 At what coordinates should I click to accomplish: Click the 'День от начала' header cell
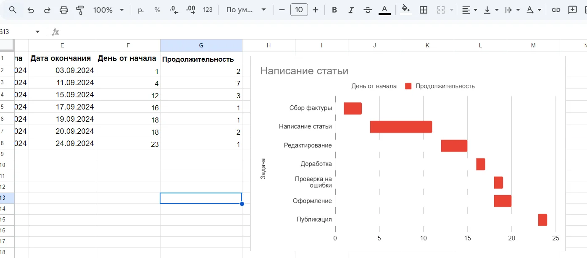[128, 58]
